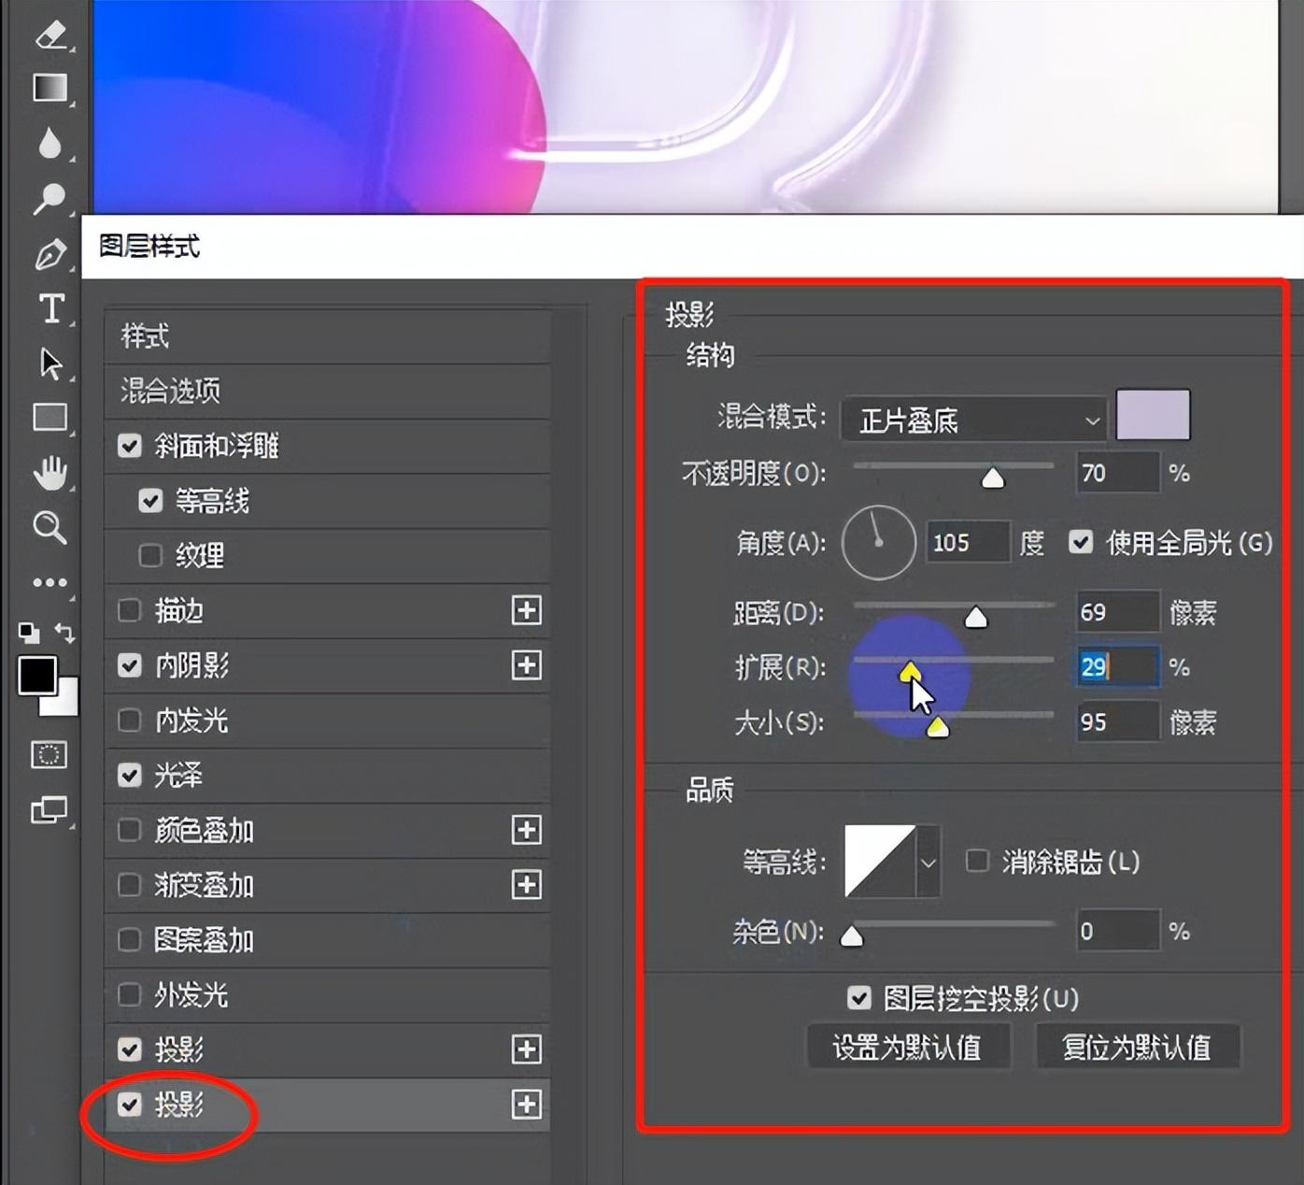Enable 消除锯齿 checkbox
The height and width of the screenshot is (1185, 1304).
point(977,861)
